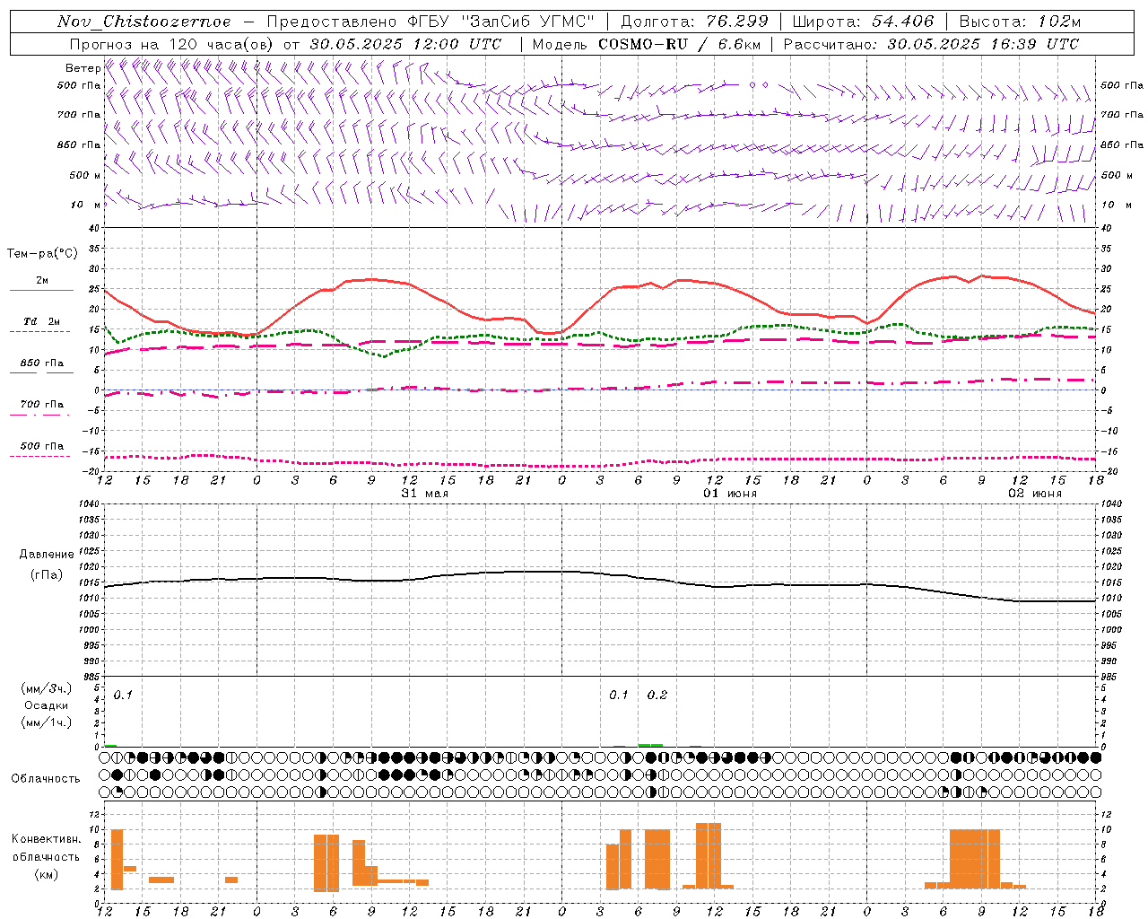
Task: Click the '01 июня' date label
Action: [x=730, y=494]
